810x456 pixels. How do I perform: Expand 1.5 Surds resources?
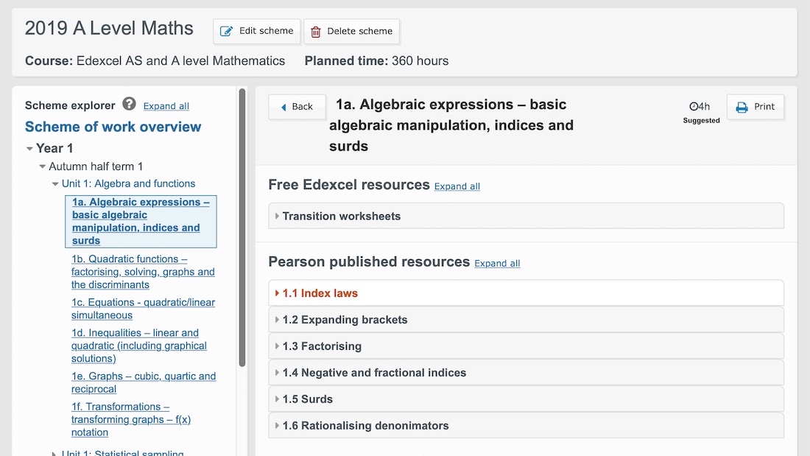pyautogui.click(x=526, y=399)
